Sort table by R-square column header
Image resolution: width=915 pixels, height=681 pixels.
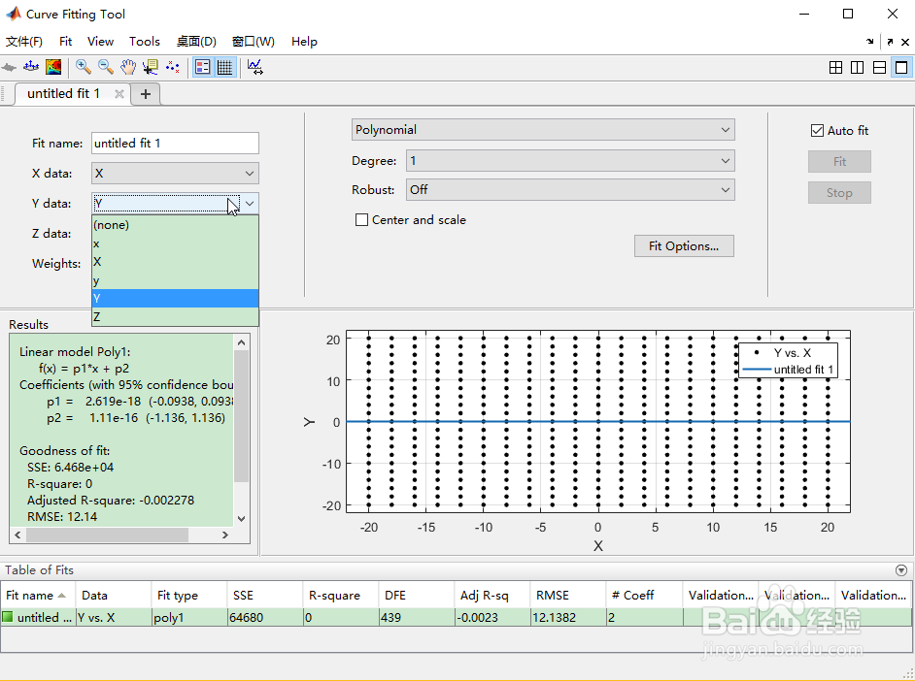tap(341, 595)
